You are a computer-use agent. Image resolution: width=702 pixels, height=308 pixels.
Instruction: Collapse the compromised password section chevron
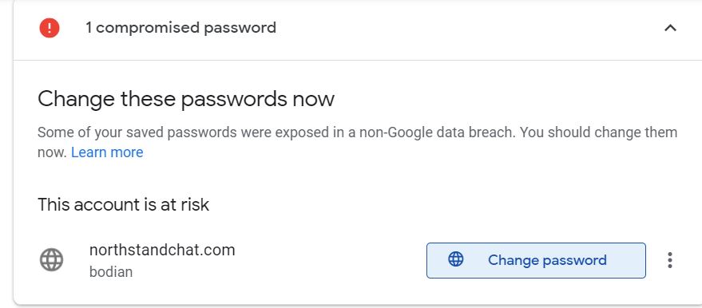[x=670, y=28]
